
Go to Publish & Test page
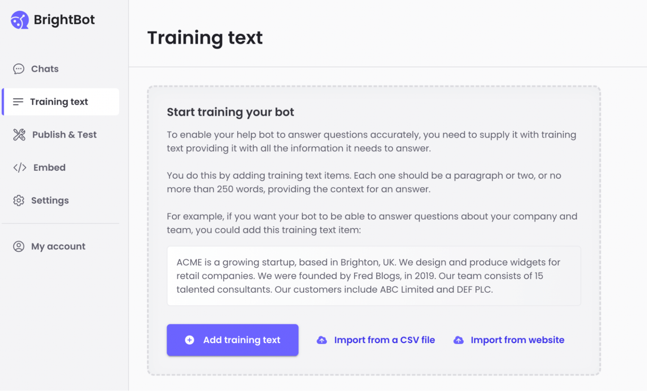(64, 135)
